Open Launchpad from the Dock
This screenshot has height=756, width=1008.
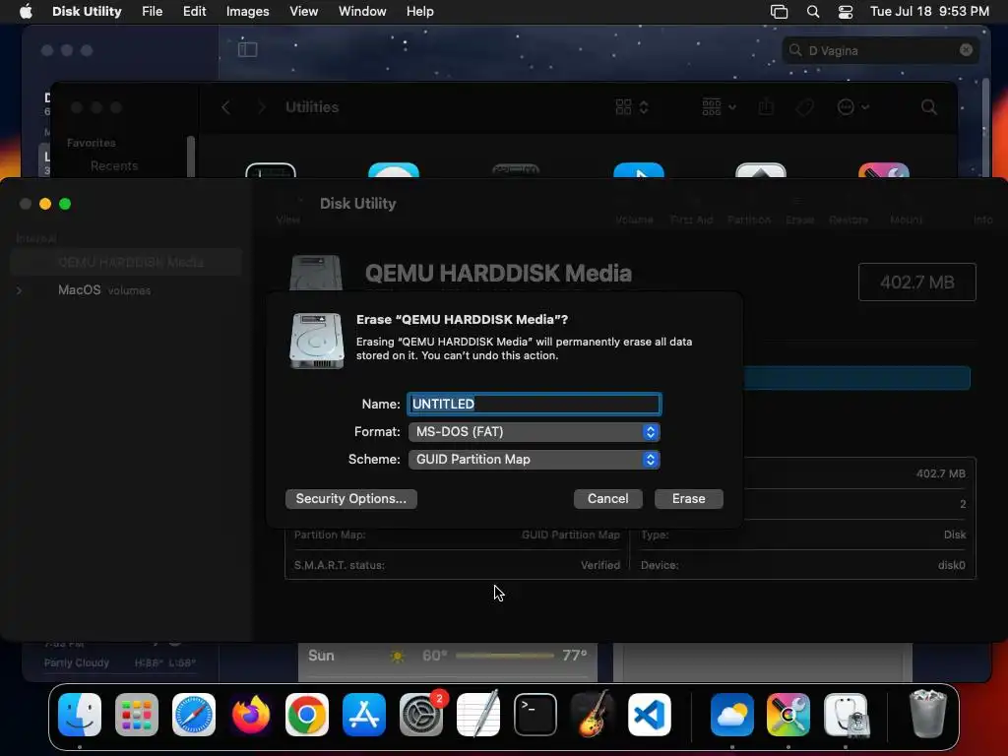[x=136, y=715]
